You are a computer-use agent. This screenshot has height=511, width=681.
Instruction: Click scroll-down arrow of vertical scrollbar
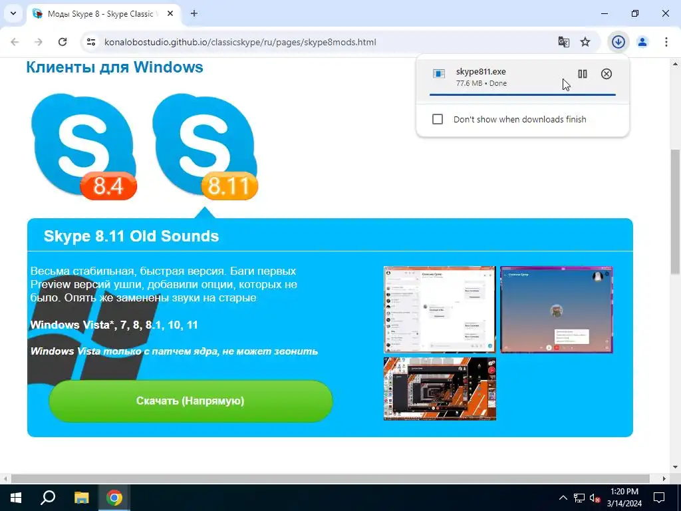(x=675, y=468)
